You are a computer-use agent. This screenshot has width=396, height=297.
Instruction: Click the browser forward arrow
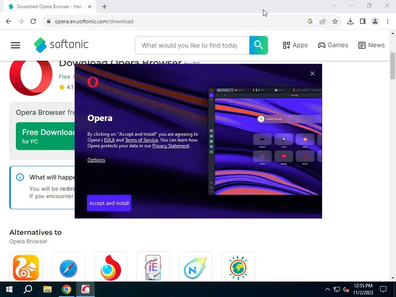click(21, 22)
